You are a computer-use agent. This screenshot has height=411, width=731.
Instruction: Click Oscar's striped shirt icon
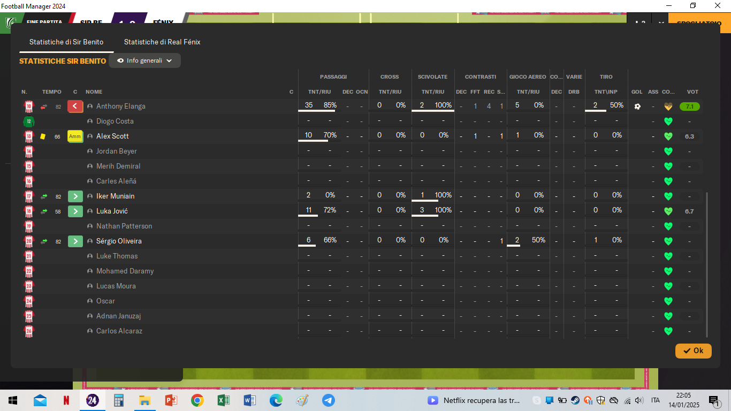[29, 301]
